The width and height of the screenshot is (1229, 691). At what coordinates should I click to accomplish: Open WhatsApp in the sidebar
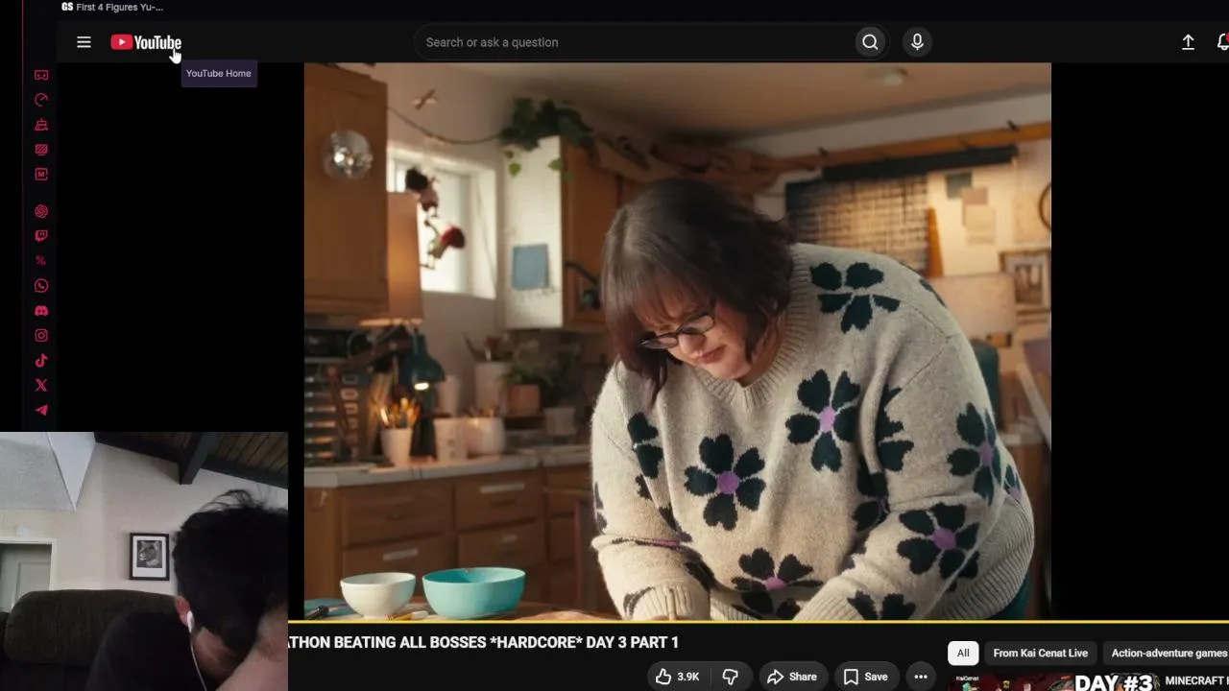tap(41, 286)
